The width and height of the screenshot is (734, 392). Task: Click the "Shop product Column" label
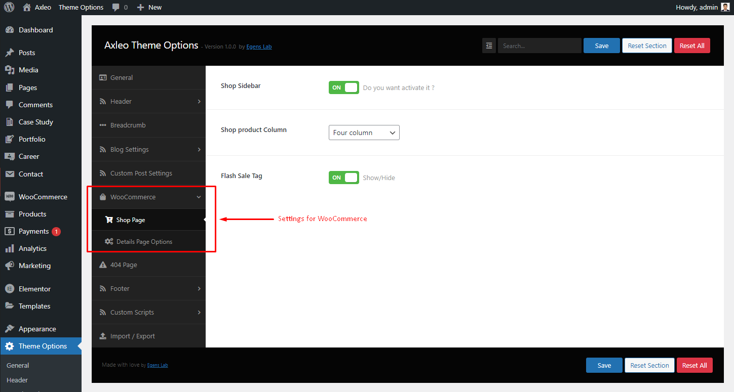coord(254,129)
